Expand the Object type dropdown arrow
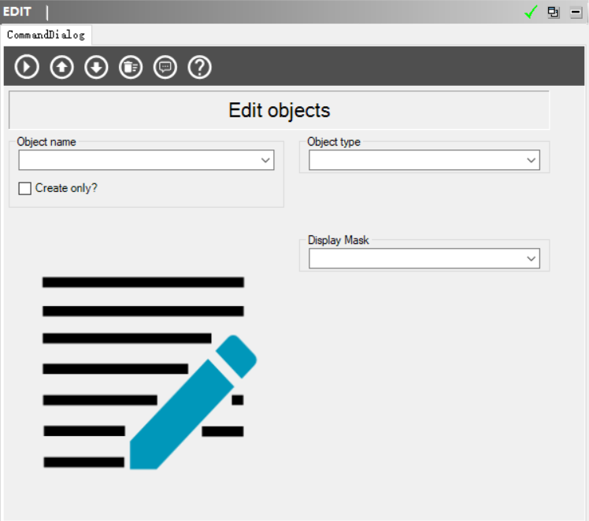This screenshot has height=521, width=589. (532, 161)
